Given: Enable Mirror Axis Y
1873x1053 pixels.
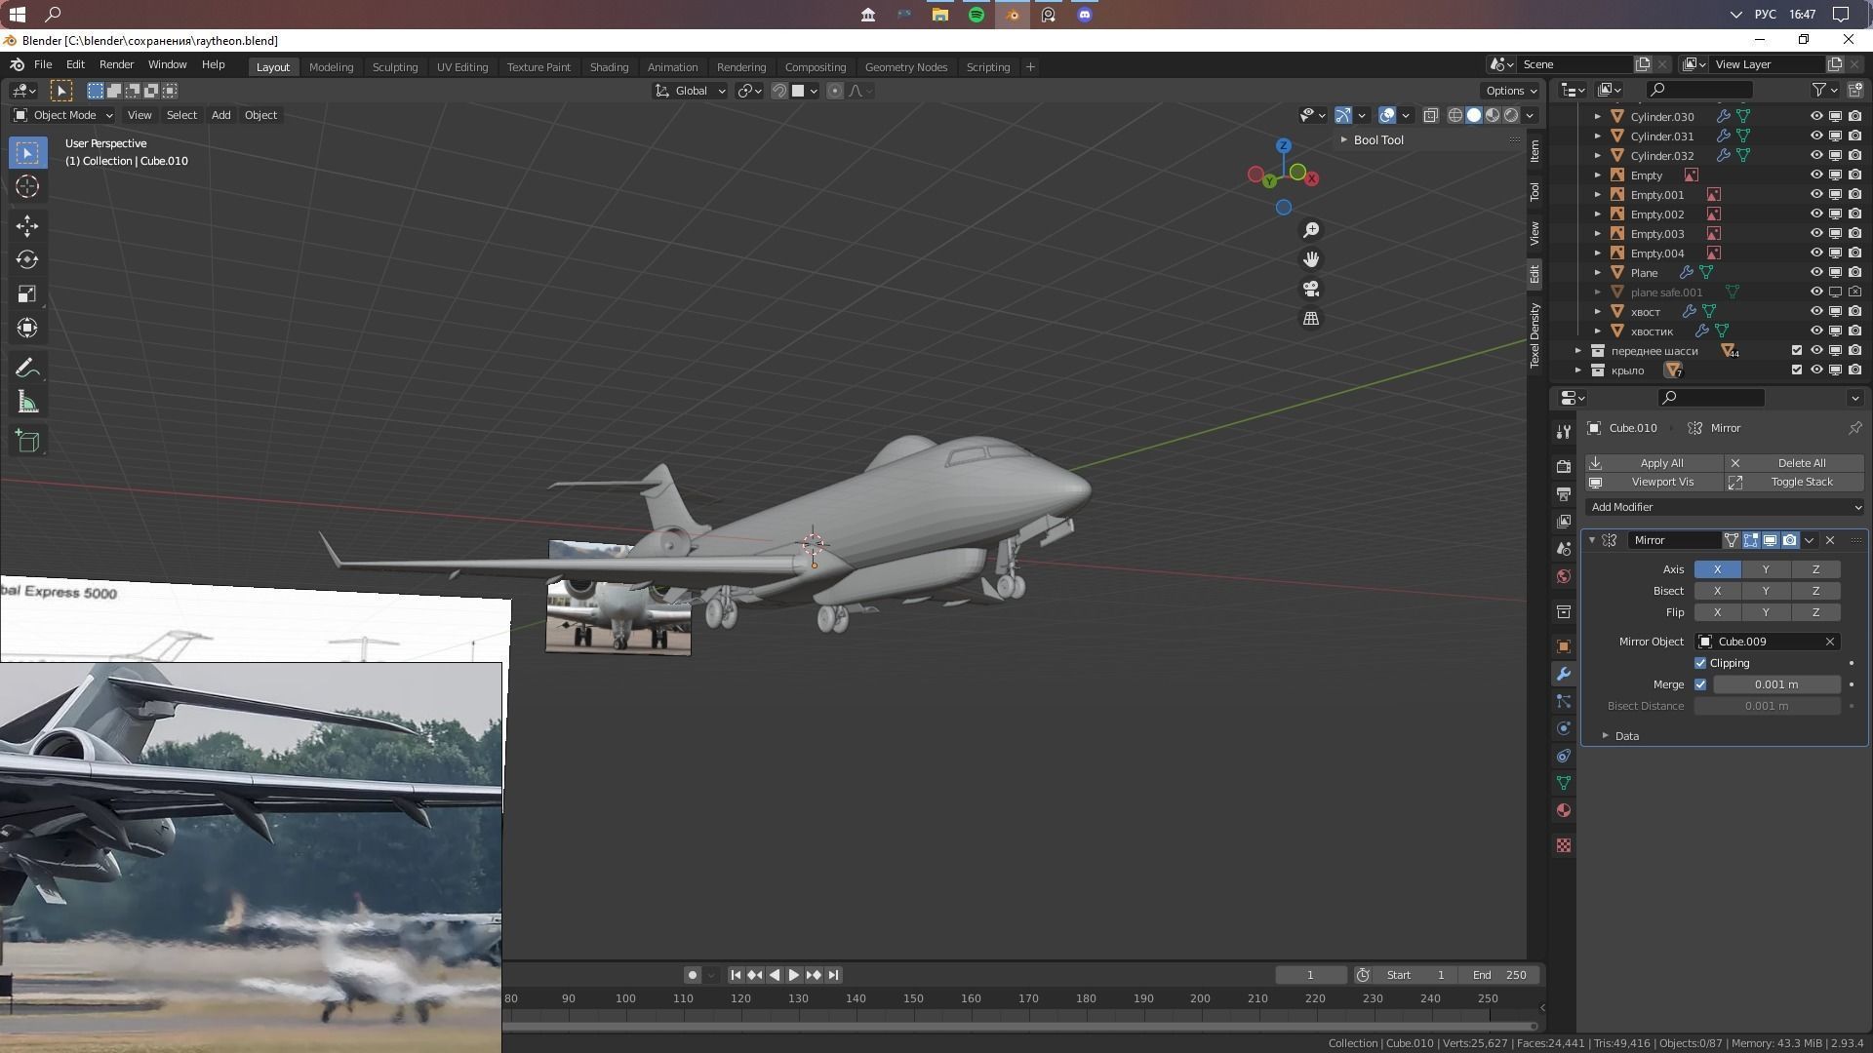Looking at the screenshot, I should click(1766, 569).
